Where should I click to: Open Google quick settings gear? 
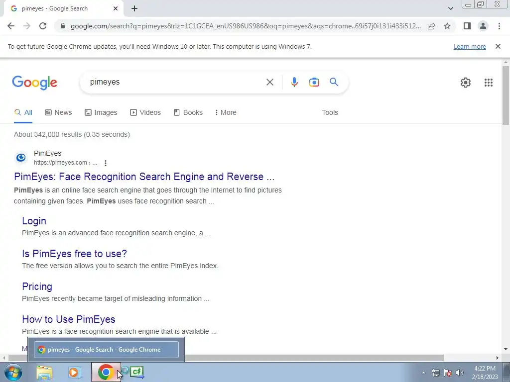tap(466, 83)
